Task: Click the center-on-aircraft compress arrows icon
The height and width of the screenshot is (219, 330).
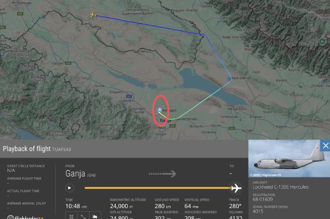Action: coord(71,216)
